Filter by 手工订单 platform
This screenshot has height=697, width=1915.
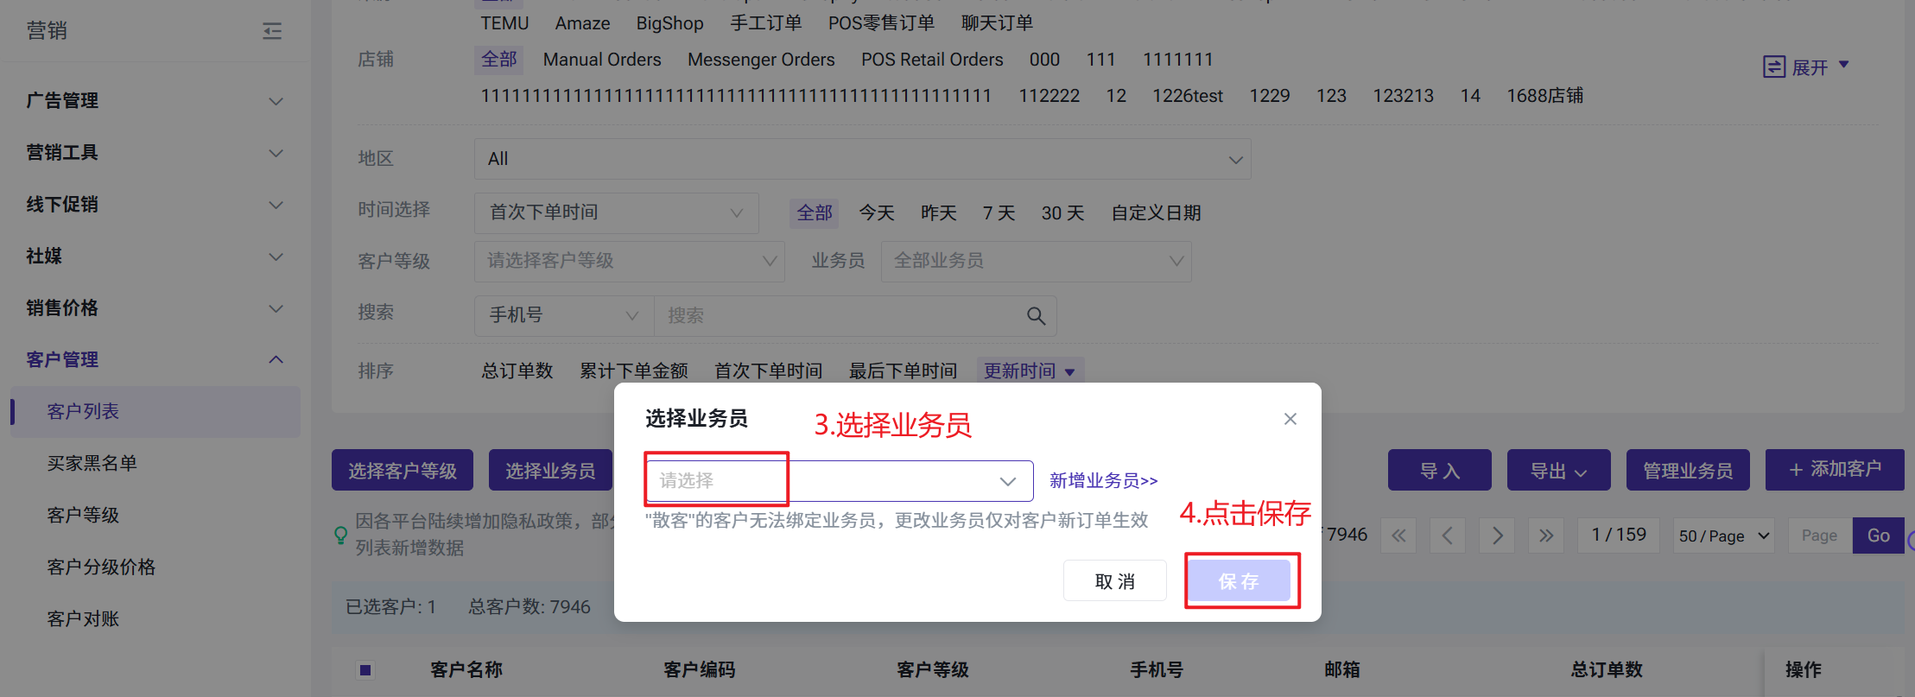766,23
